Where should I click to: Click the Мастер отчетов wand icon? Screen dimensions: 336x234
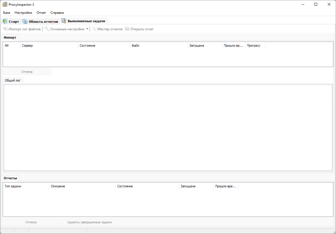click(94, 29)
